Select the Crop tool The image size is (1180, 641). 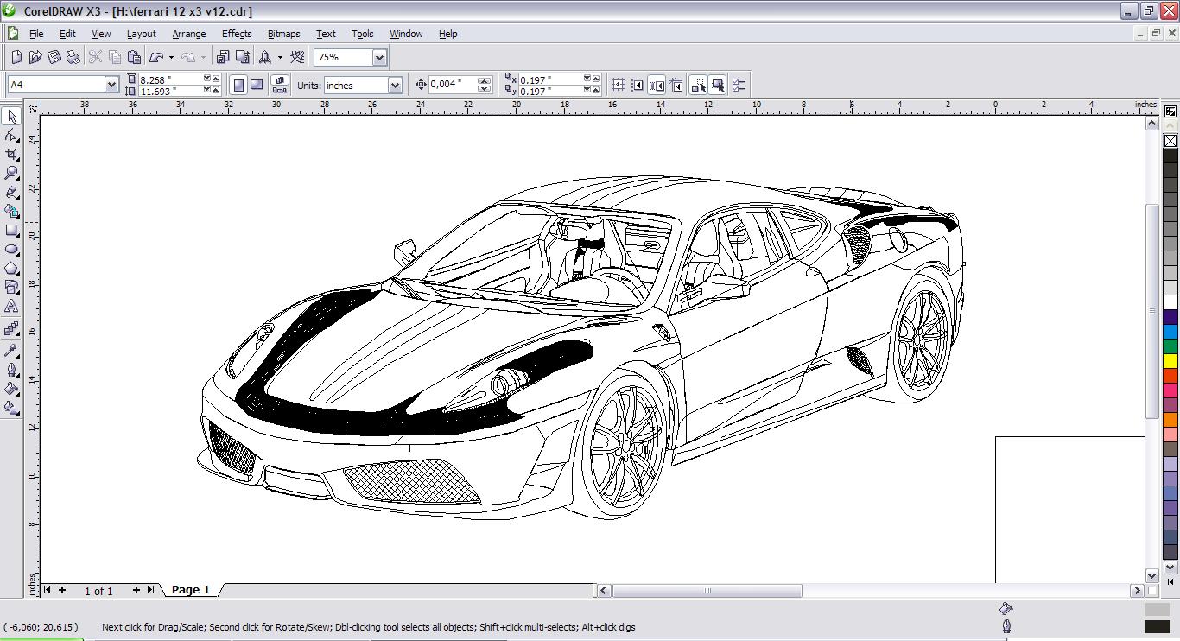(x=12, y=155)
